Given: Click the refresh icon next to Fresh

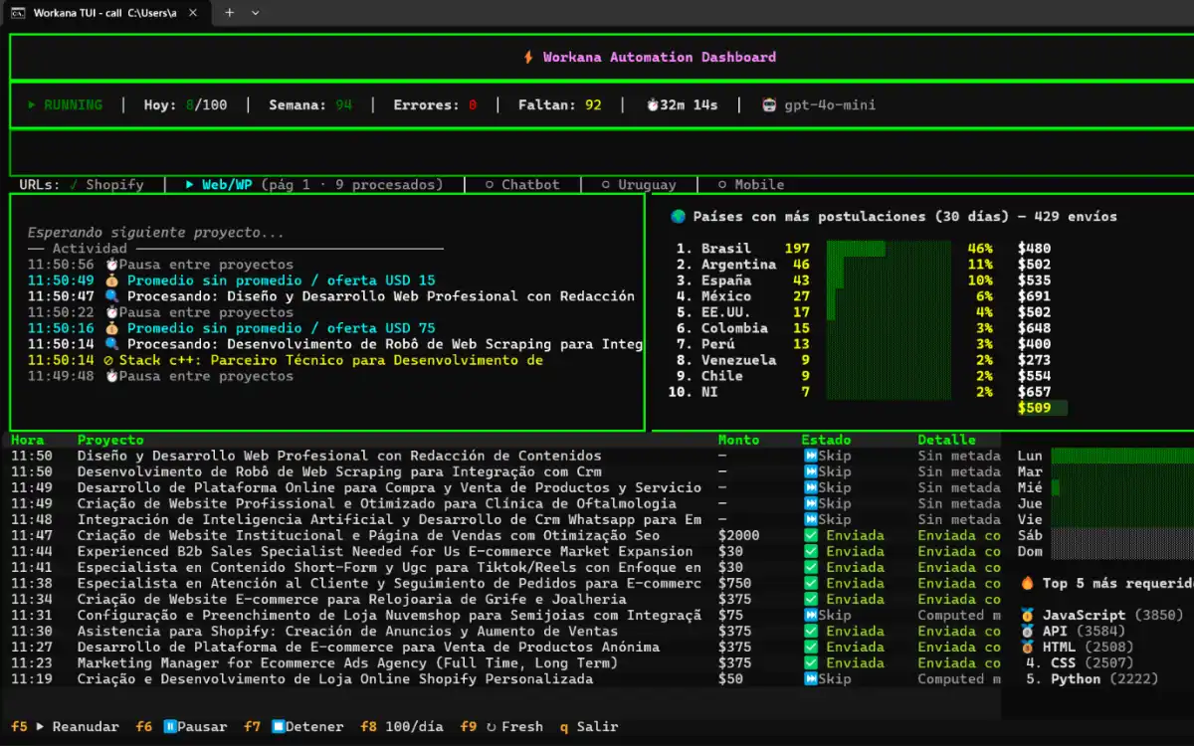Looking at the screenshot, I should click(491, 726).
